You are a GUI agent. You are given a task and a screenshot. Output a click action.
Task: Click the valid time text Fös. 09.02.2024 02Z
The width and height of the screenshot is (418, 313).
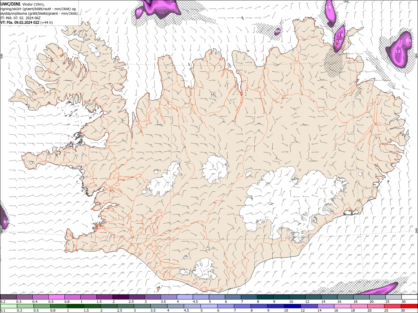23,22
